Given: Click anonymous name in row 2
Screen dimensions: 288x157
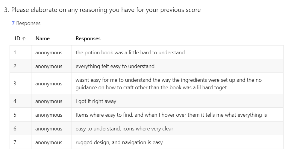Looking at the screenshot, I should click(x=49, y=66).
